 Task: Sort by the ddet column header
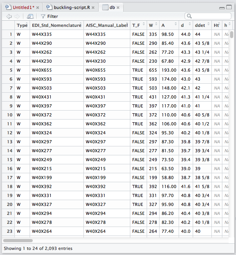(202, 25)
